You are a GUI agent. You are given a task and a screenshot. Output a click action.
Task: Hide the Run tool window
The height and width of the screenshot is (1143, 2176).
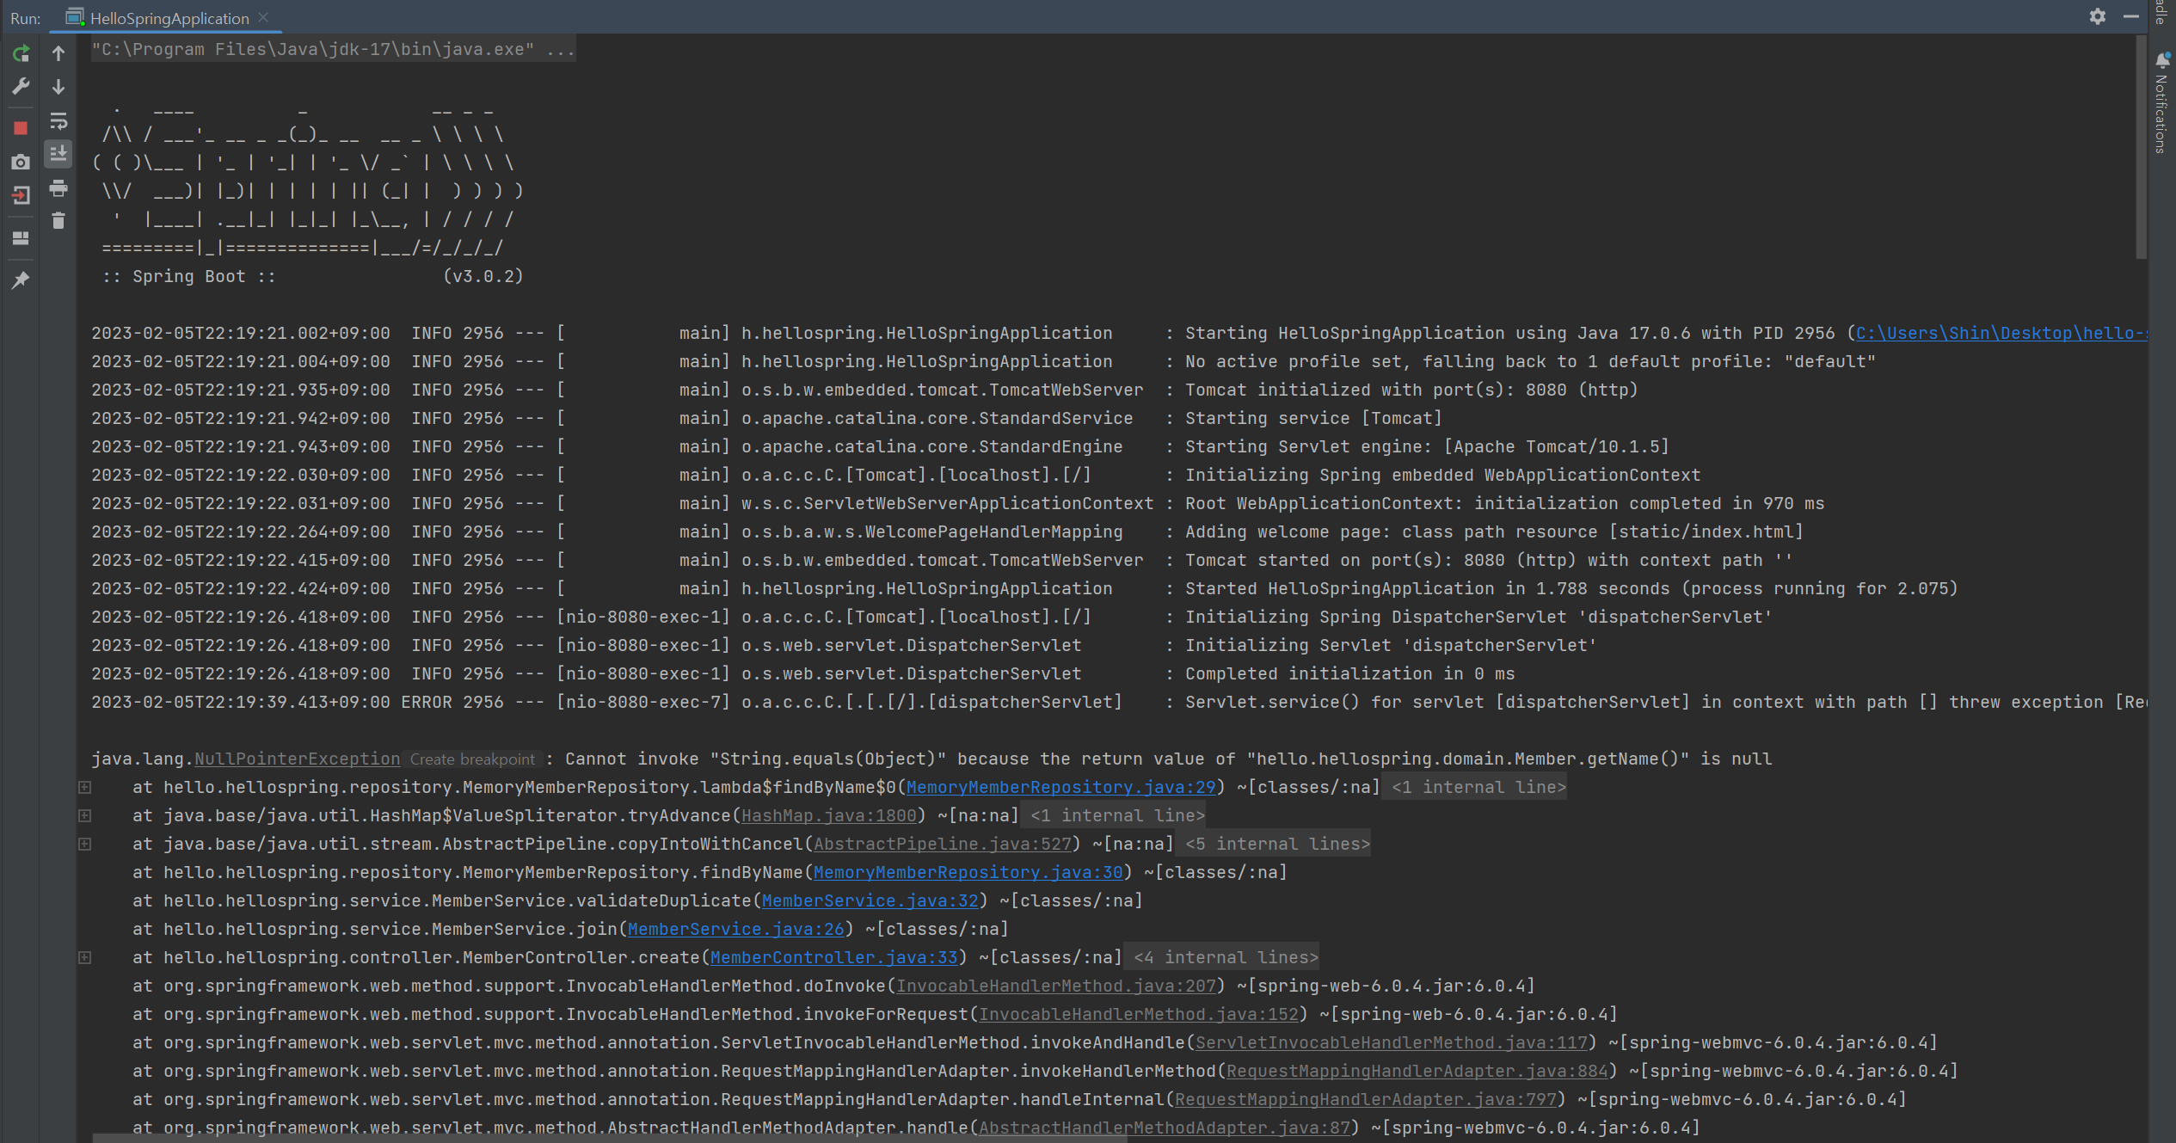[2131, 16]
